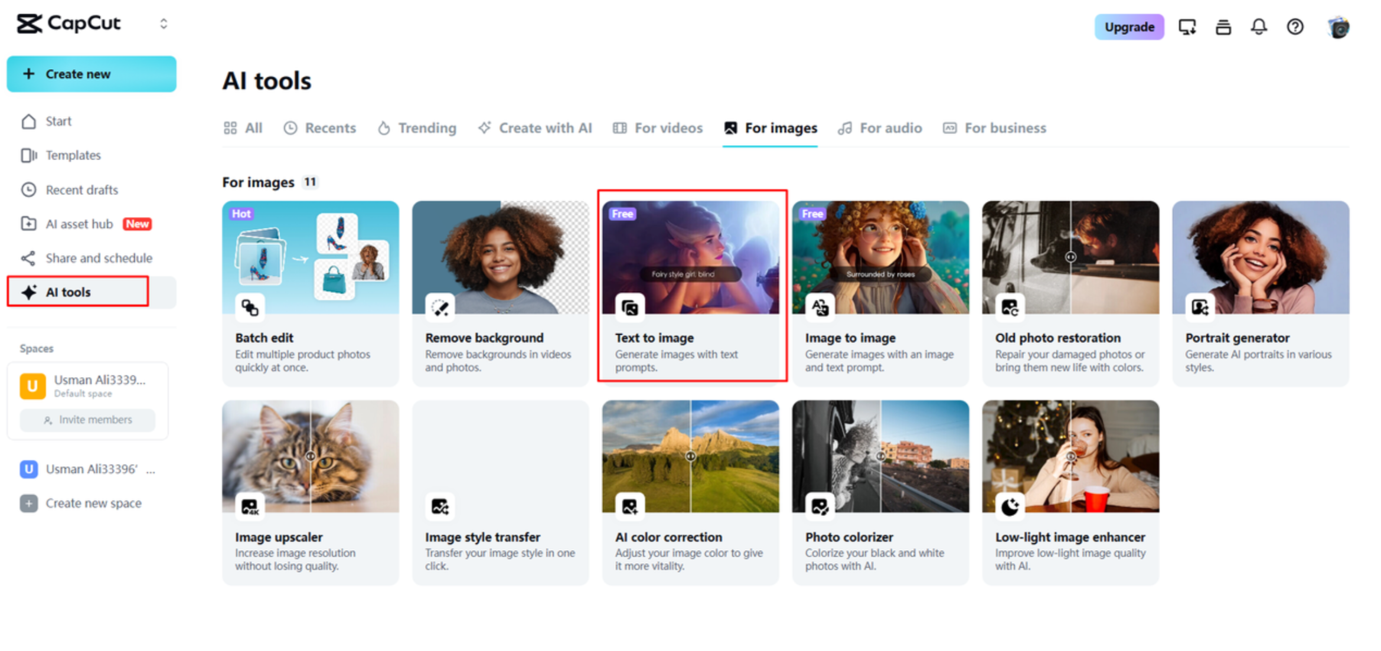This screenshot has height=651, width=1381.
Task: Click the help question mark icon
Action: click(x=1295, y=27)
